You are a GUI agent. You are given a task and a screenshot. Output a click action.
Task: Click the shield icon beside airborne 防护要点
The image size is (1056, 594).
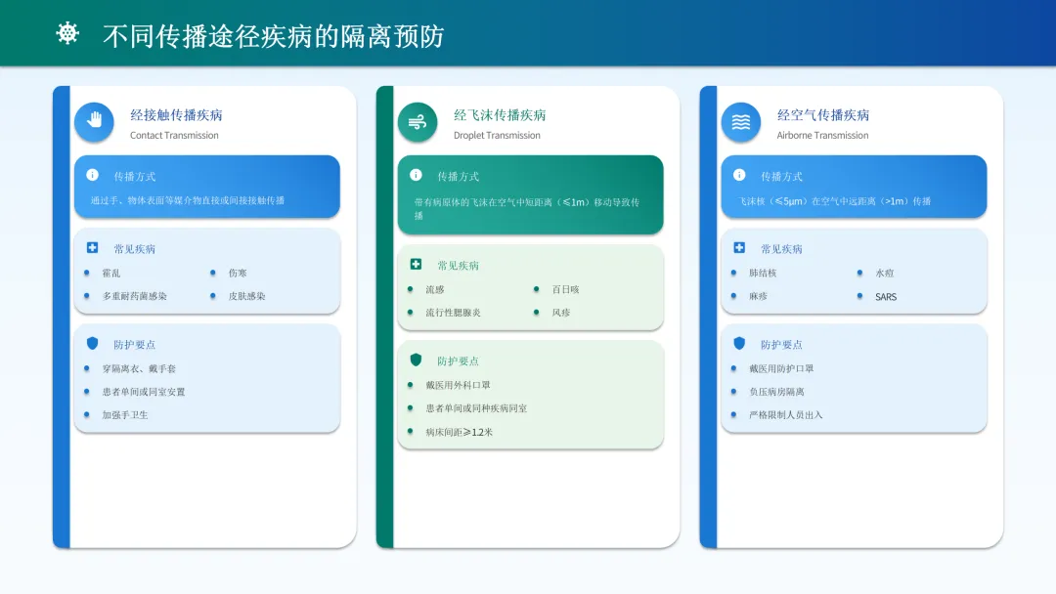point(739,343)
